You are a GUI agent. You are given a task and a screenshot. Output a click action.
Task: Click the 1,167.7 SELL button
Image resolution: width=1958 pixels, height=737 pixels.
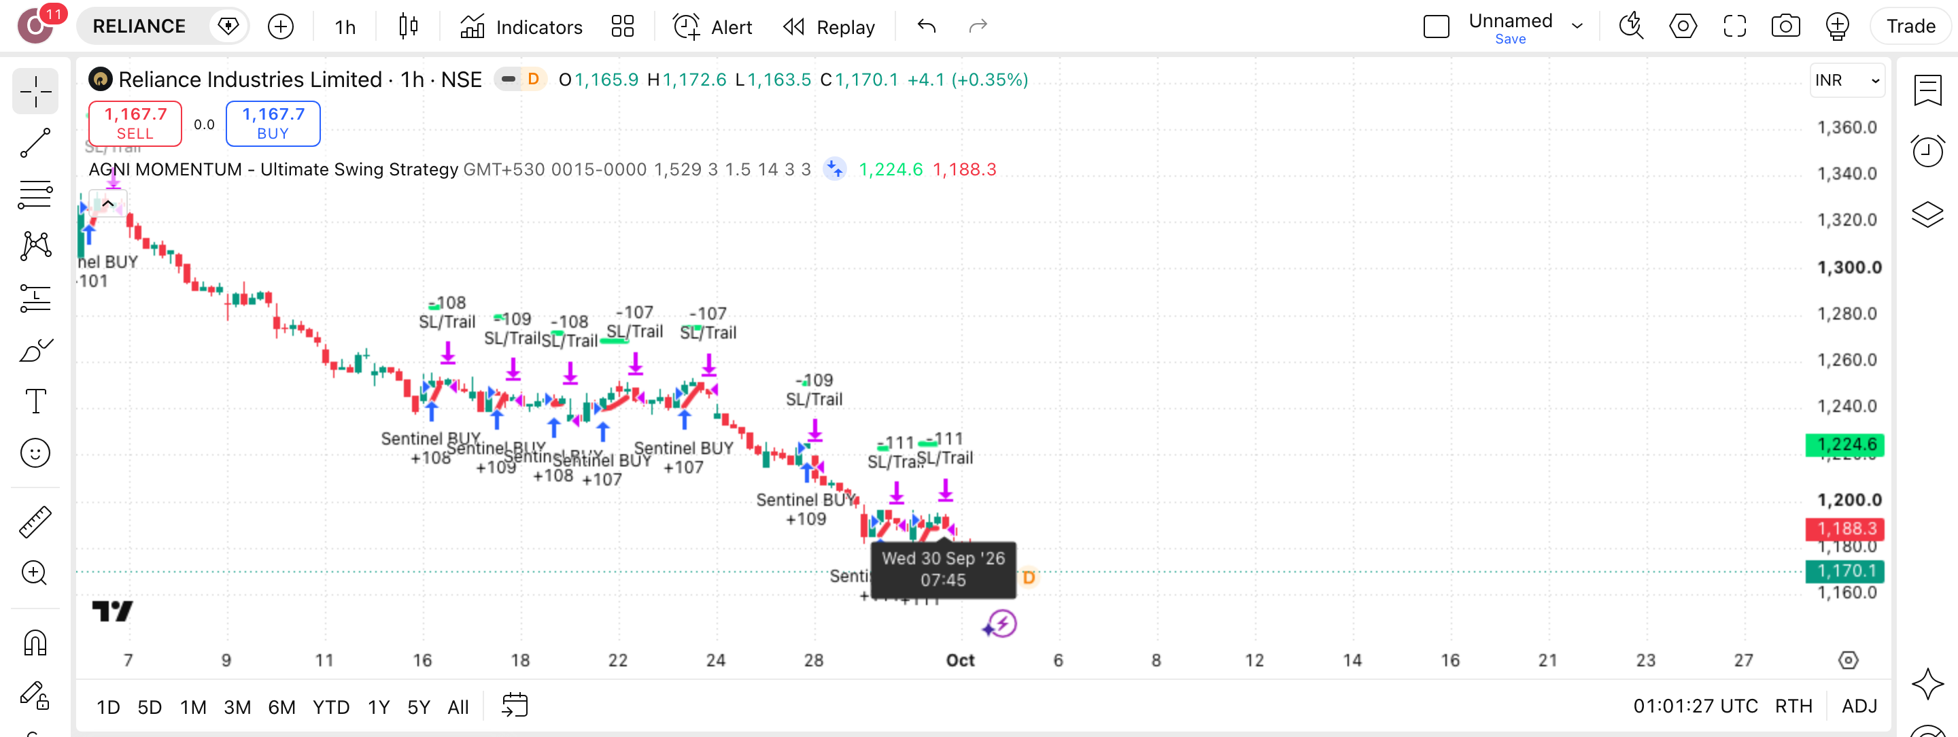click(x=135, y=124)
